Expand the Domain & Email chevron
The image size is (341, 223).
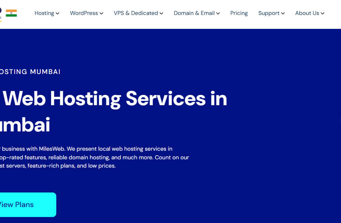pyautogui.click(x=218, y=13)
